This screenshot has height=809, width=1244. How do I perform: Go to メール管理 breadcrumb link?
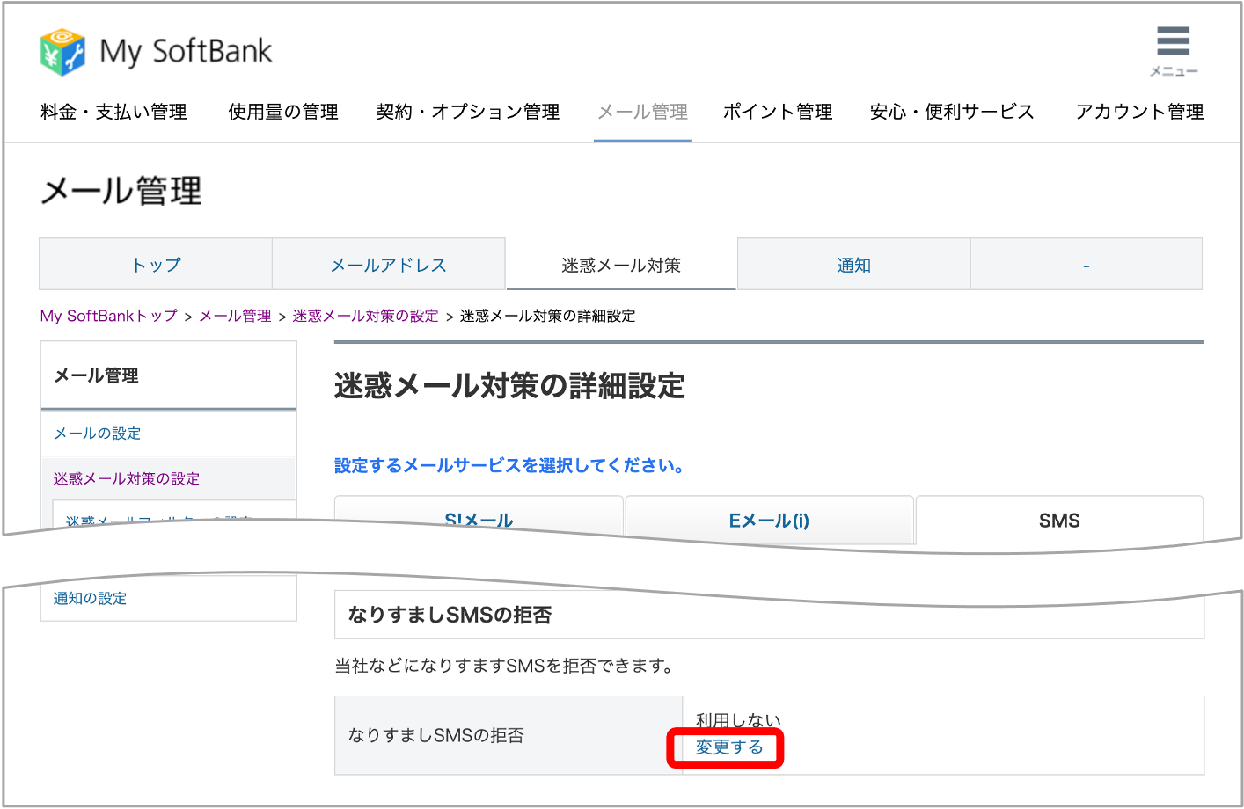click(x=235, y=316)
